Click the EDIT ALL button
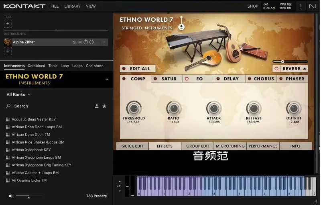The image size is (321, 205). (138, 69)
